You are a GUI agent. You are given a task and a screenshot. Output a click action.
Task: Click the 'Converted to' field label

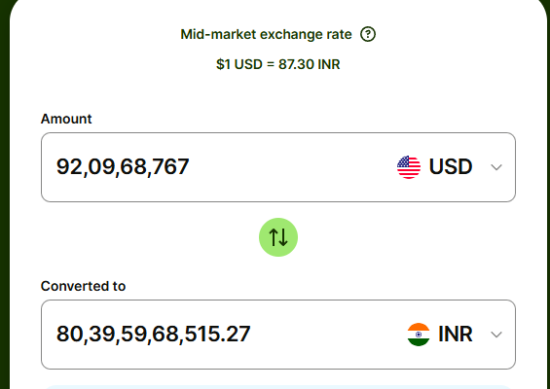pos(83,286)
